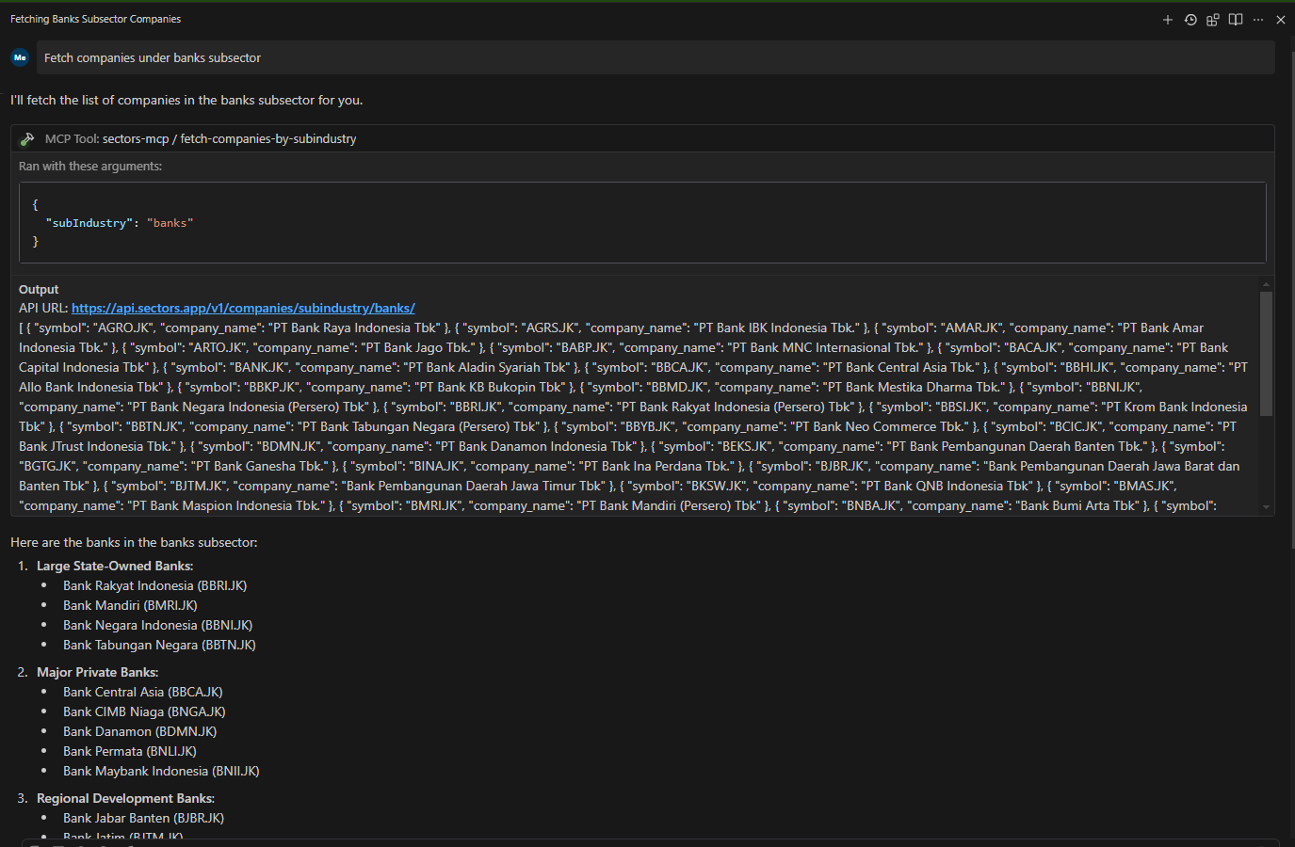Select Bank Negara Indonesia (BBNI.JK) item
This screenshot has height=847, width=1295.
tap(158, 625)
